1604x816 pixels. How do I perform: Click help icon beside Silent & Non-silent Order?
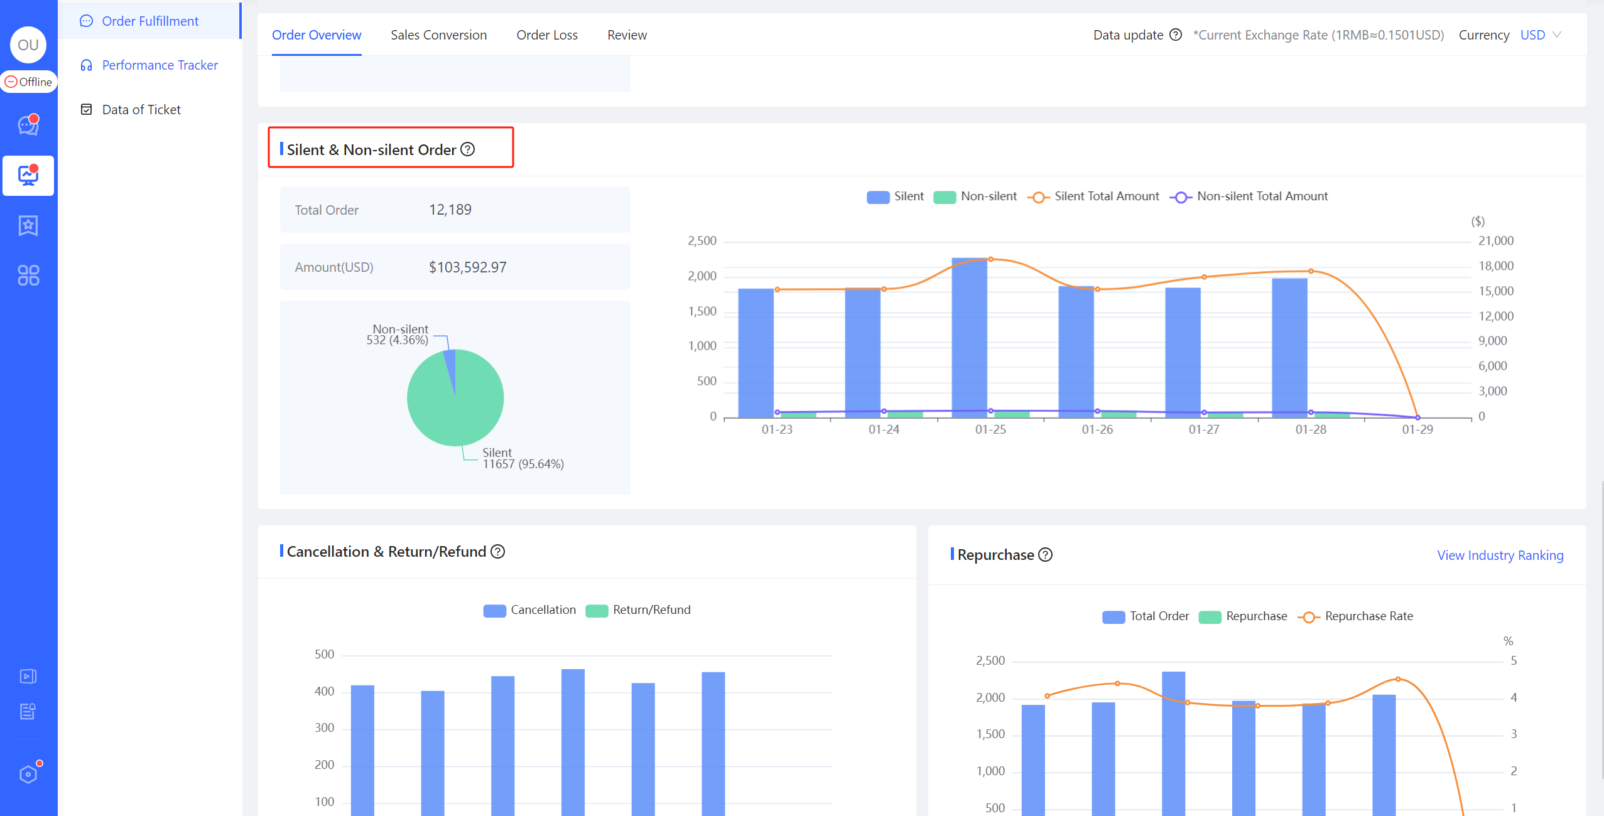tap(468, 149)
